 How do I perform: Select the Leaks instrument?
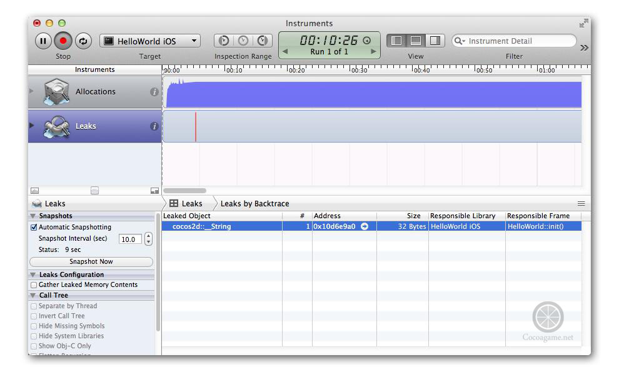[95, 126]
